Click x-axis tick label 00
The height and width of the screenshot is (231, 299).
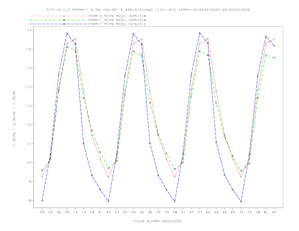point(42,212)
